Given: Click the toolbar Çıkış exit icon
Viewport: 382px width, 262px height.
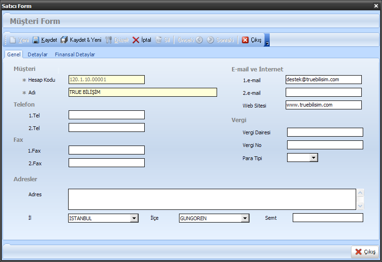Looking at the screenshot, I should click(x=245, y=40).
